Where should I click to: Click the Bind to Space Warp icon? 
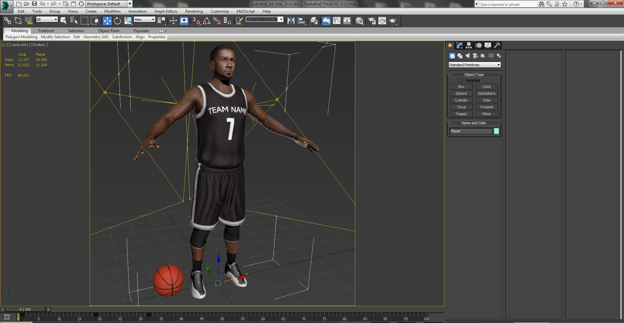tap(29, 21)
